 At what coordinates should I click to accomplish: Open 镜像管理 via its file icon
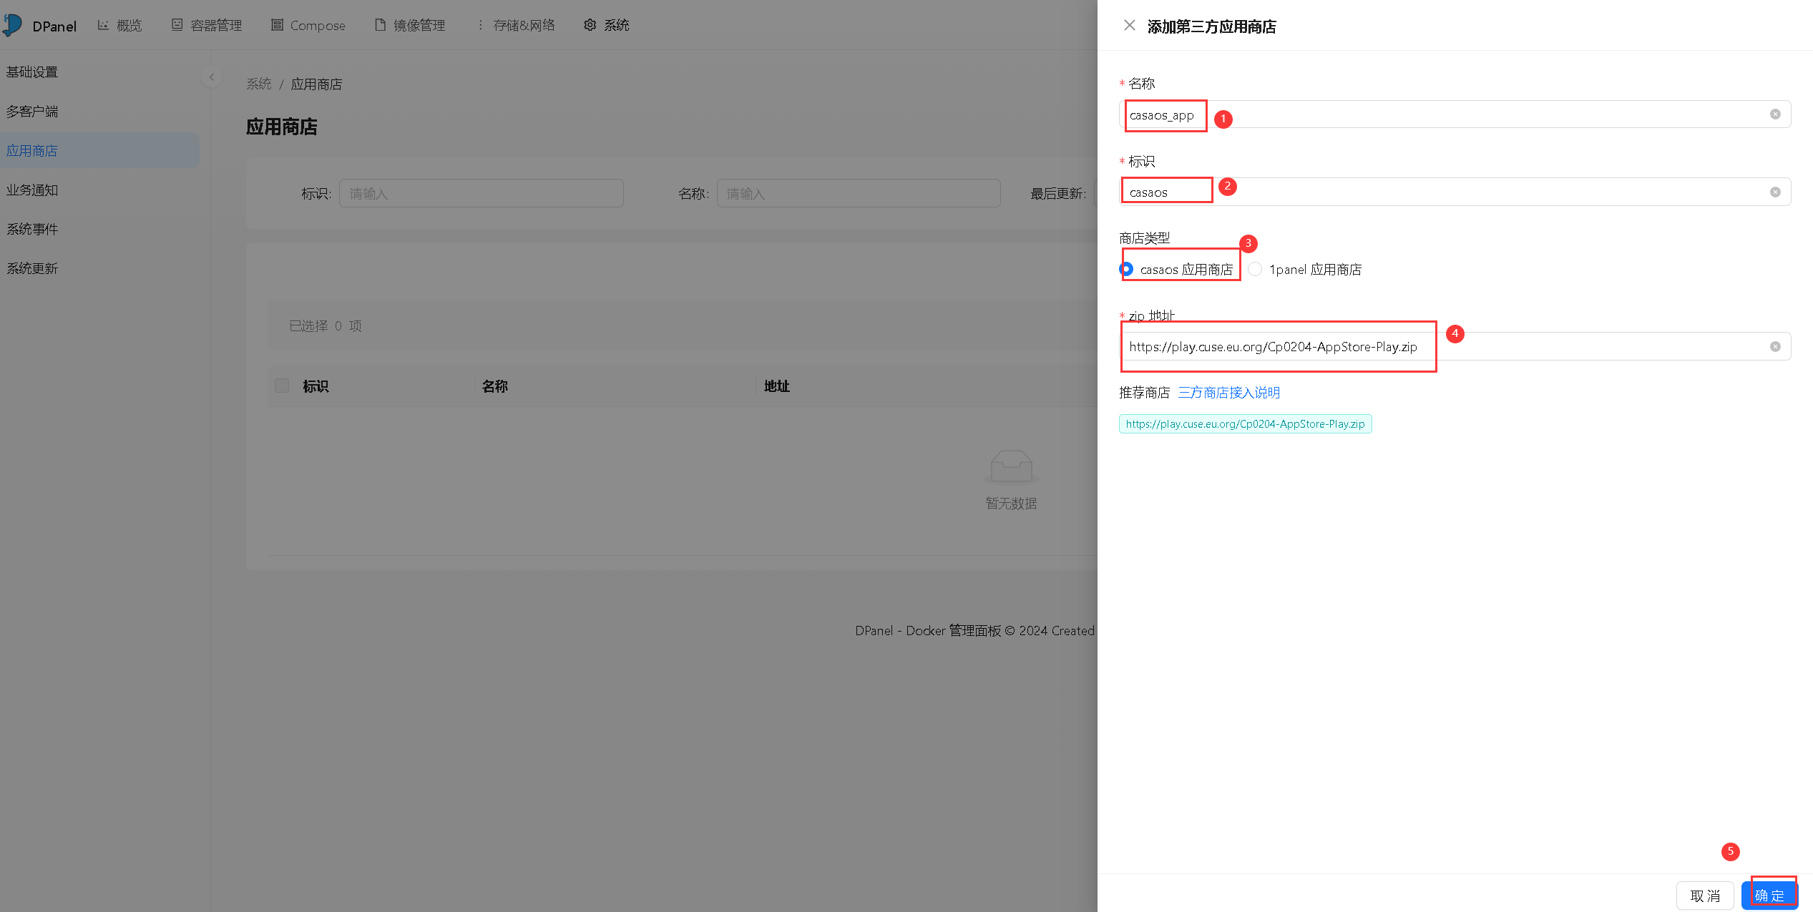coord(378,24)
